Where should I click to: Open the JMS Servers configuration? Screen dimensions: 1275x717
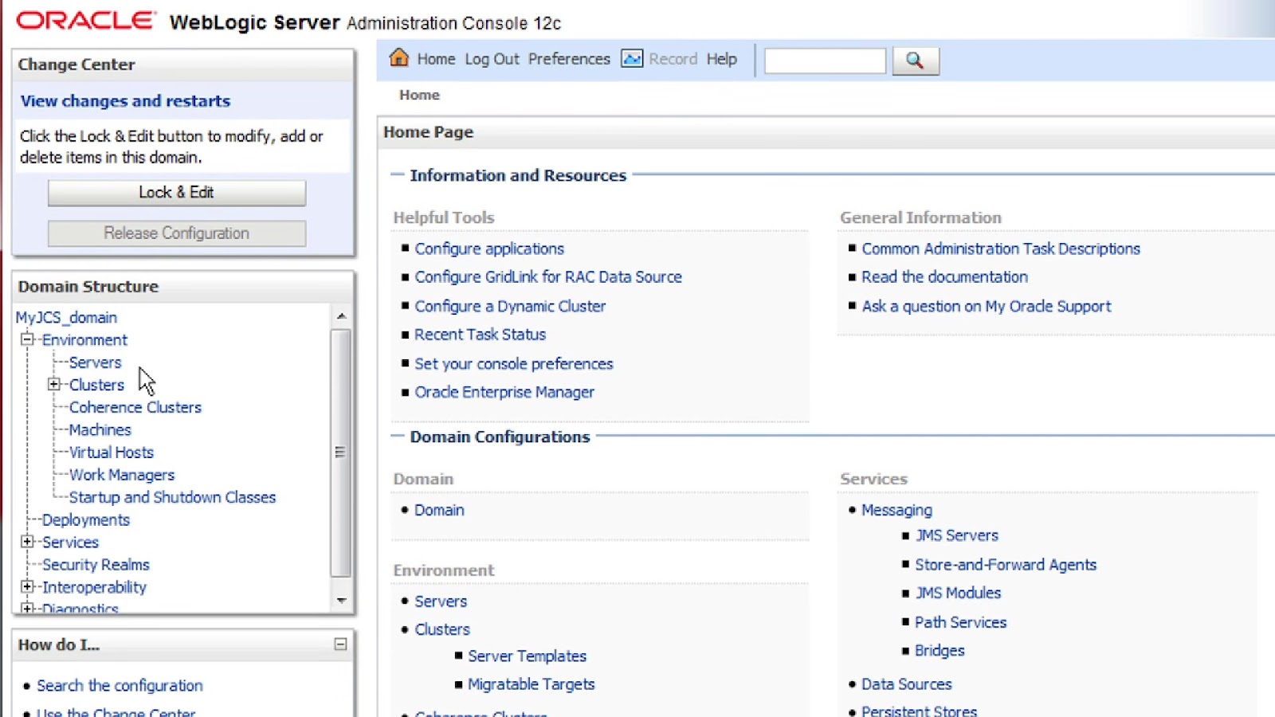tap(957, 535)
